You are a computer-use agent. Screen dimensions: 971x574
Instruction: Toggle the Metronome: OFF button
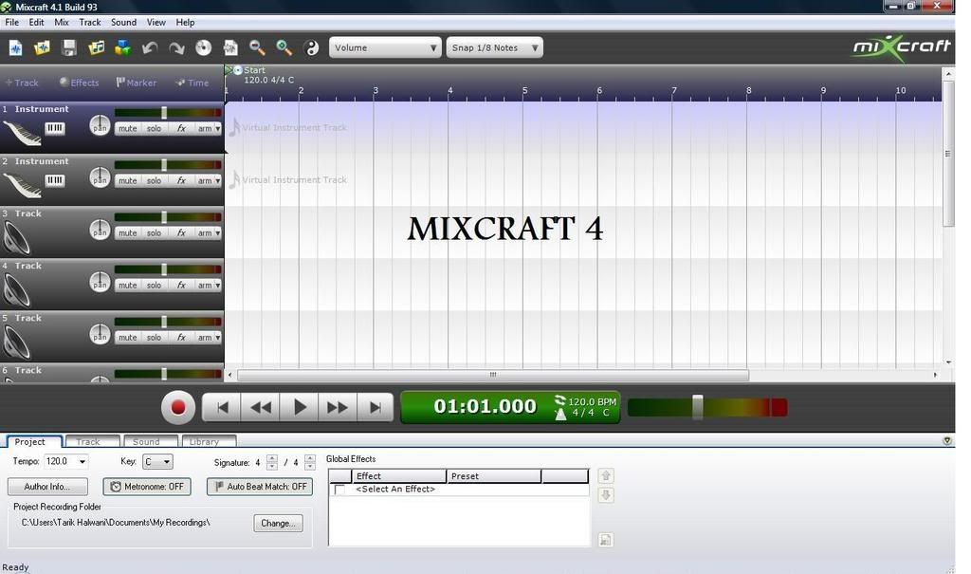pos(147,487)
